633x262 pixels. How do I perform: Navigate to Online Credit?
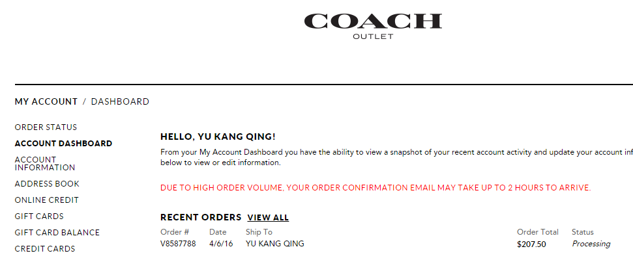pos(46,200)
